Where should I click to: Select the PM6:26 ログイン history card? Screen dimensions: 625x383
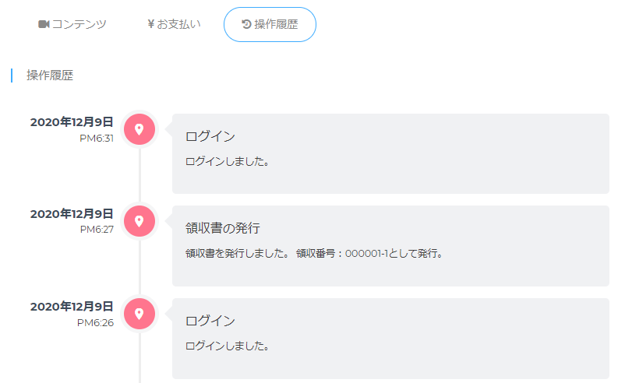(390, 339)
